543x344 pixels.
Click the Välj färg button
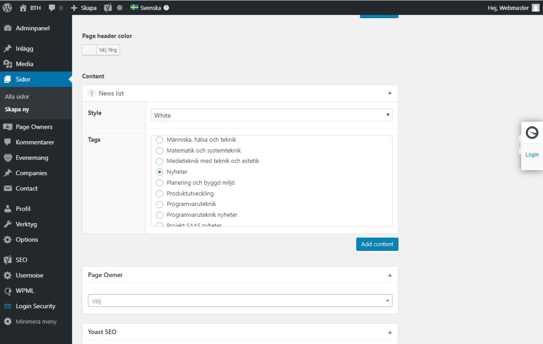[108, 50]
